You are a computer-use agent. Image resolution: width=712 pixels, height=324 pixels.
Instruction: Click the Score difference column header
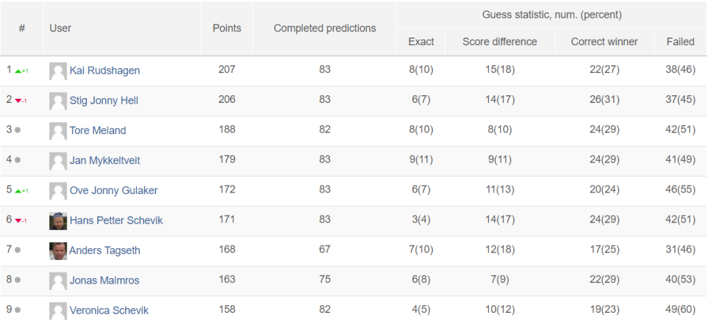[499, 42]
